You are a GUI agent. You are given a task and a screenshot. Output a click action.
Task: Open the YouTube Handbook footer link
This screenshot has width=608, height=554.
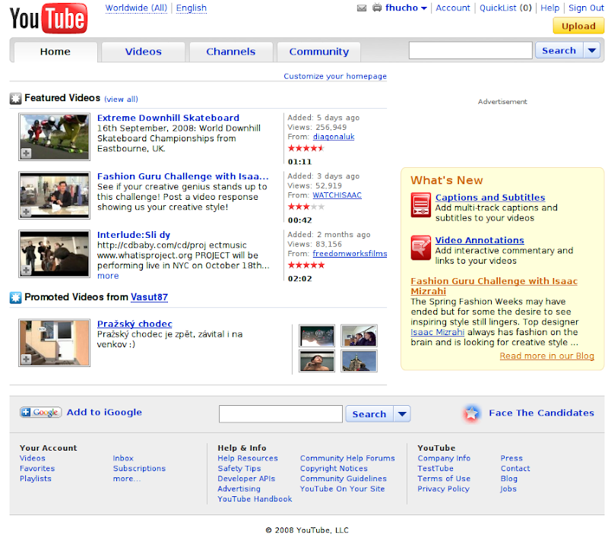pyautogui.click(x=255, y=499)
